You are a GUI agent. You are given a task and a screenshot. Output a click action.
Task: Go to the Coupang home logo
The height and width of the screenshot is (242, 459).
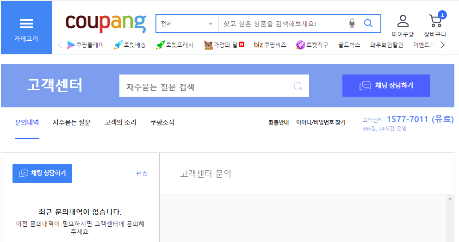coord(105,23)
